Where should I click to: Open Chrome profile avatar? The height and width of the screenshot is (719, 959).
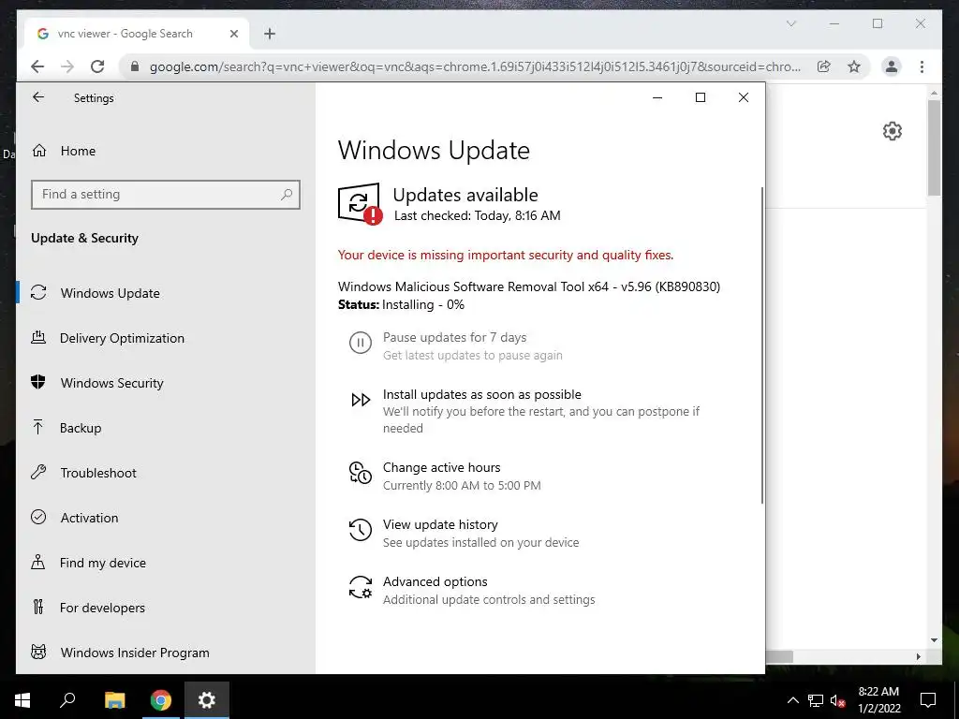[x=892, y=66]
